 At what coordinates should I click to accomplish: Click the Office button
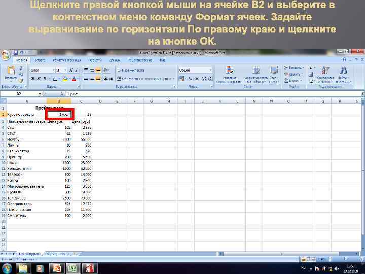(6, 55)
